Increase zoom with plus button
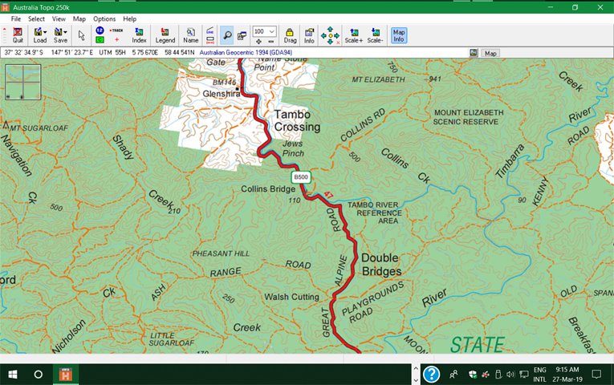The image size is (614, 385). tap(258, 41)
